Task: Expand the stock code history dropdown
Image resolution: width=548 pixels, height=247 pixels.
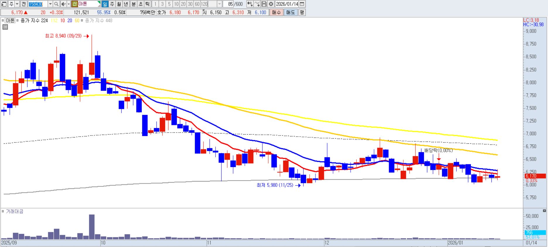Action: pyautogui.click(x=50, y=4)
